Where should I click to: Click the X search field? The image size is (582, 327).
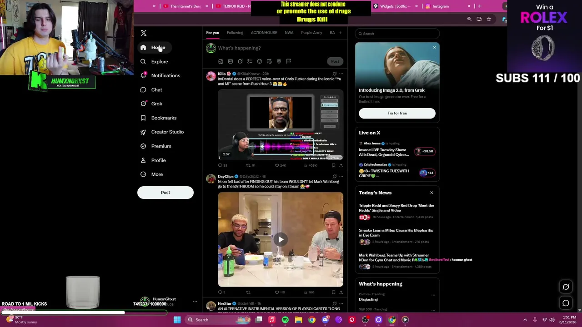tap(397, 34)
